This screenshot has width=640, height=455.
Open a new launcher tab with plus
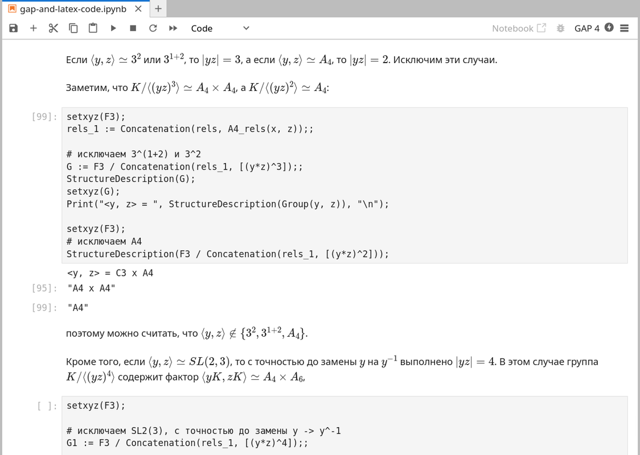point(158,9)
